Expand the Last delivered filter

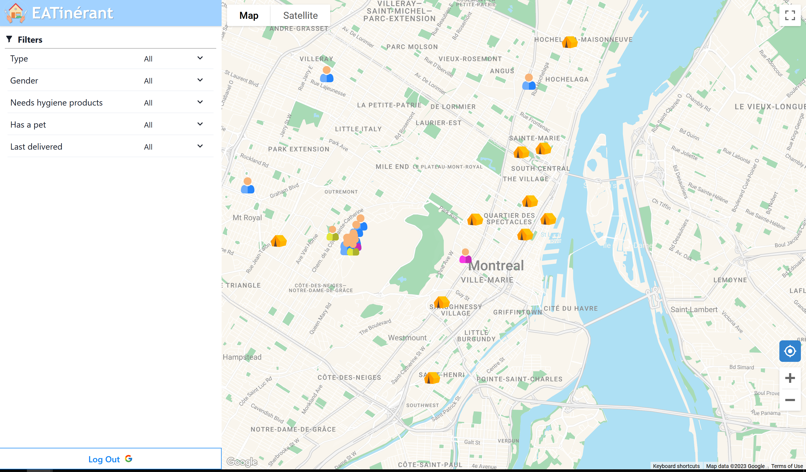tap(173, 147)
